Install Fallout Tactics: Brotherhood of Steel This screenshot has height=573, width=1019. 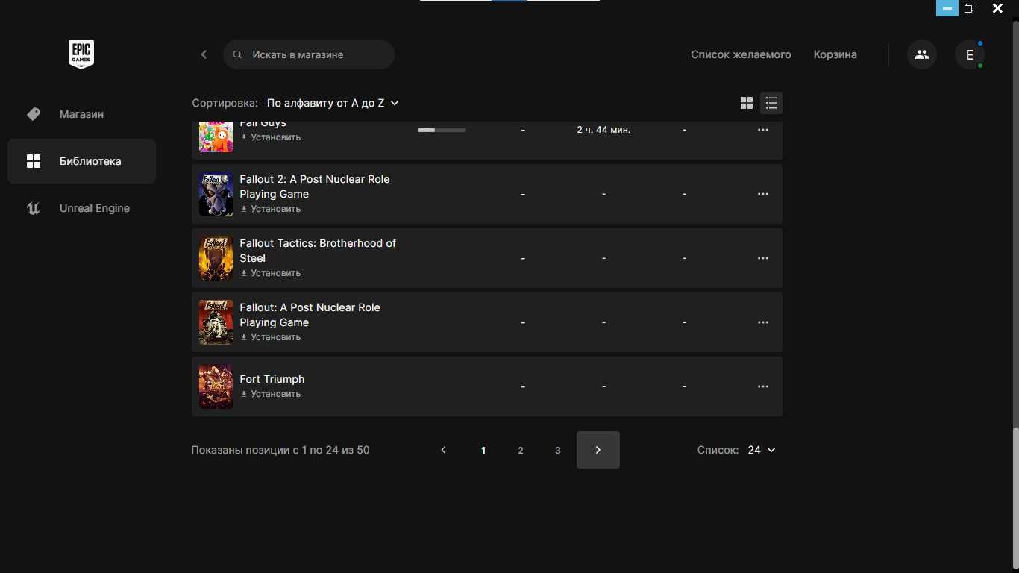click(x=270, y=273)
